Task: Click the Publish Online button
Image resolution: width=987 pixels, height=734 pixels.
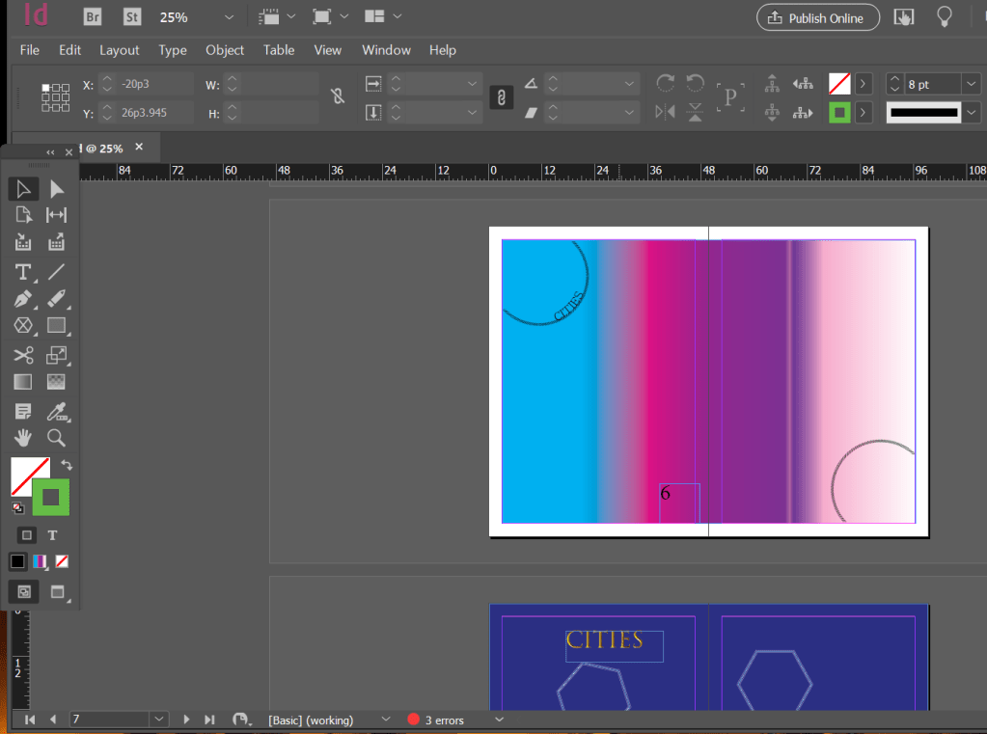Action: [x=817, y=17]
